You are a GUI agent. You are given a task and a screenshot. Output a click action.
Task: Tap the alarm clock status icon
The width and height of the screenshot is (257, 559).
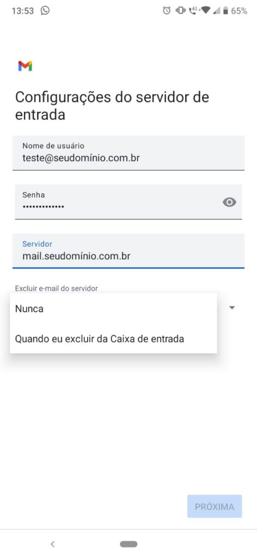point(167,11)
